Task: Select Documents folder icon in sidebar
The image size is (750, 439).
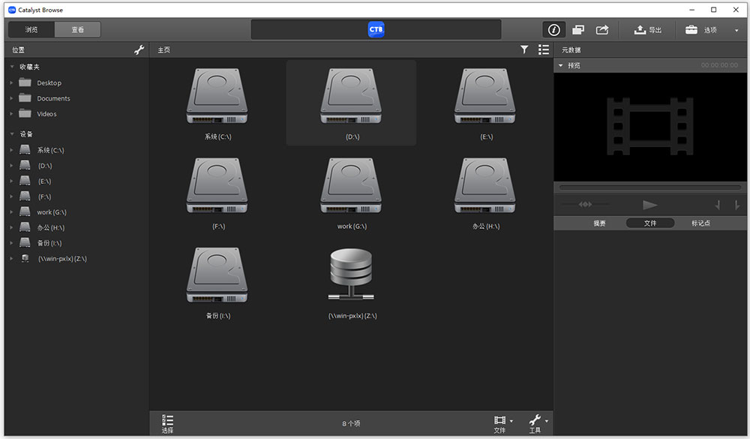Action: click(x=25, y=98)
